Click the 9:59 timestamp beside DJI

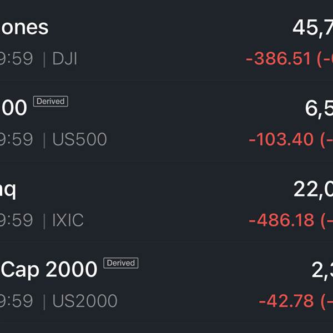click(x=17, y=59)
